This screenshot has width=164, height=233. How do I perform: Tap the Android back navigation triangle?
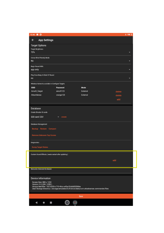pos(36,203)
